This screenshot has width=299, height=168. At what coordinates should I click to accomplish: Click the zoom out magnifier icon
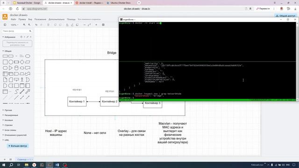pyautogui.click(x=29, y=25)
